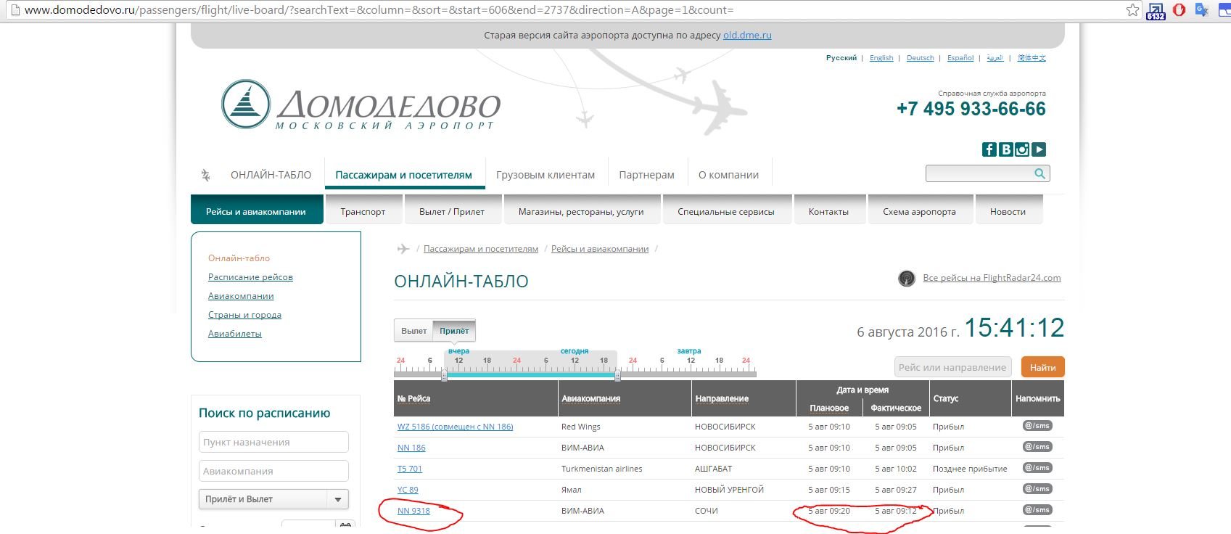
Task: Click the SMS reminder icon for YC 89
Action: click(1037, 489)
